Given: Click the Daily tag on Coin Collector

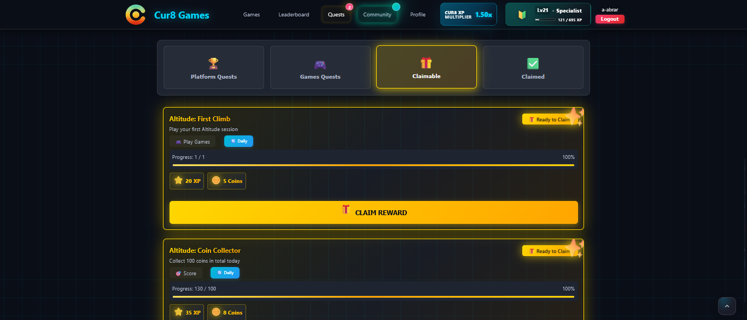Looking at the screenshot, I should tap(225, 273).
